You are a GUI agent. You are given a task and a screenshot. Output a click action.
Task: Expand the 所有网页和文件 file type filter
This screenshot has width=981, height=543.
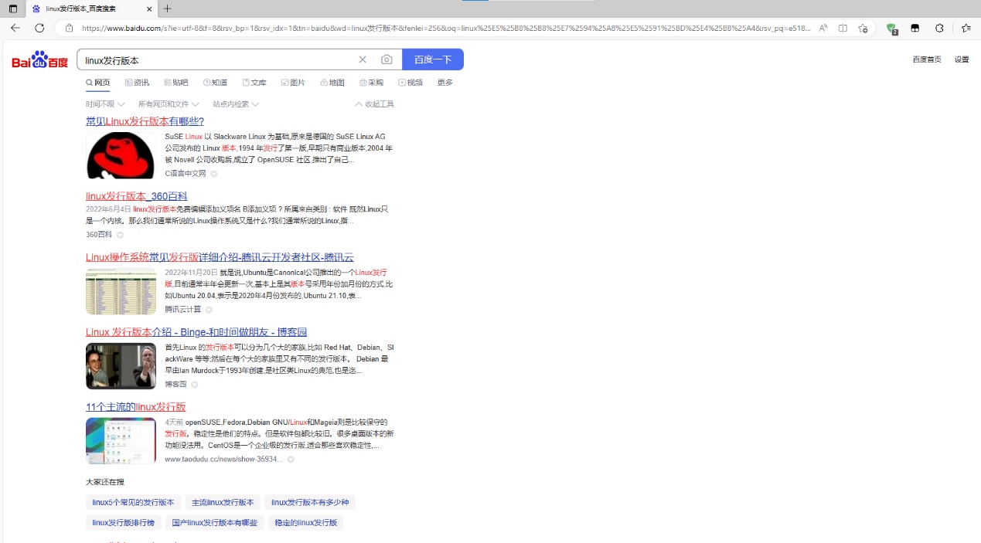coord(169,104)
